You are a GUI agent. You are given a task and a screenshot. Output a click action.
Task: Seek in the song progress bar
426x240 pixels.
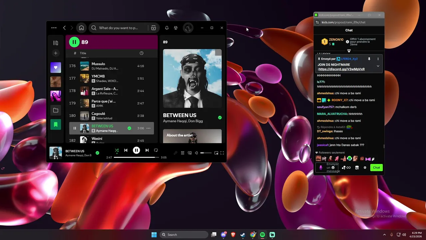pyautogui.click(x=136, y=157)
